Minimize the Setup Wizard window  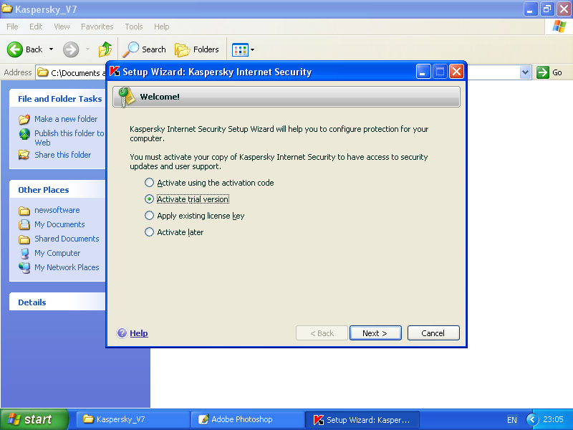point(423,71)
